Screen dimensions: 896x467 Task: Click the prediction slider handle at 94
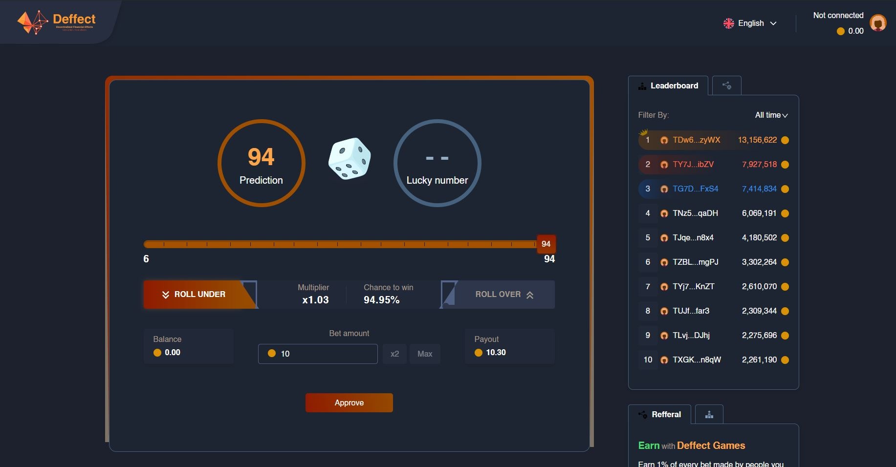(x=546, y=244)
